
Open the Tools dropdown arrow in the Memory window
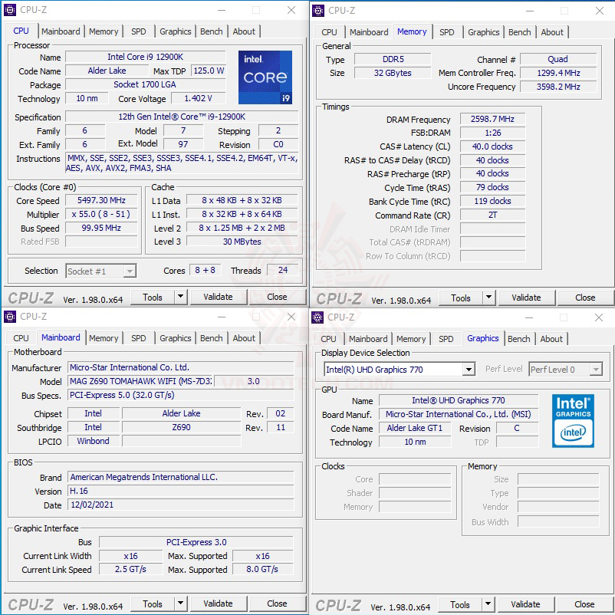click(488, 298)
